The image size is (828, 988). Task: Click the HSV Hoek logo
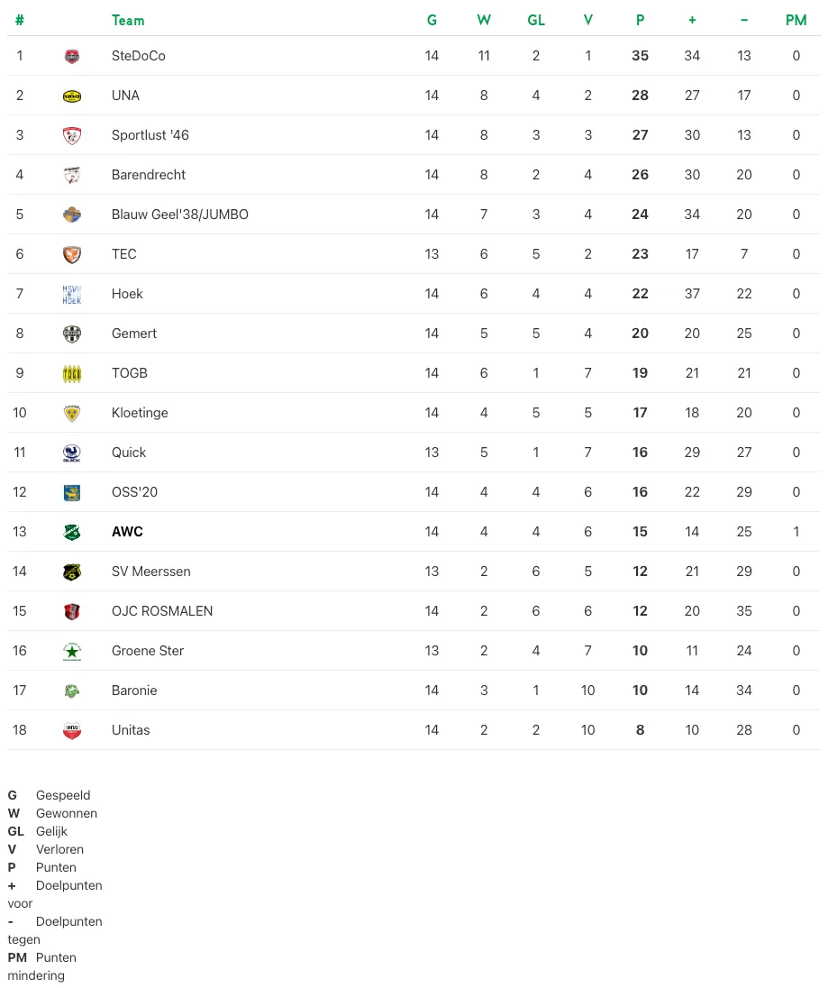72,294
